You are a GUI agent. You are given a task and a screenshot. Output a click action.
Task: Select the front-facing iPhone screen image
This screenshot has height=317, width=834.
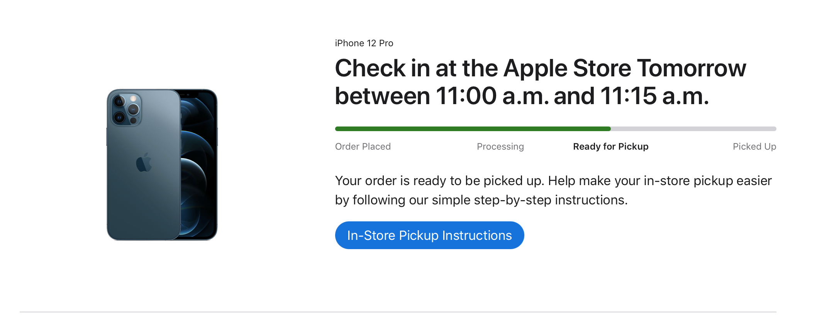tap(197, 162)
